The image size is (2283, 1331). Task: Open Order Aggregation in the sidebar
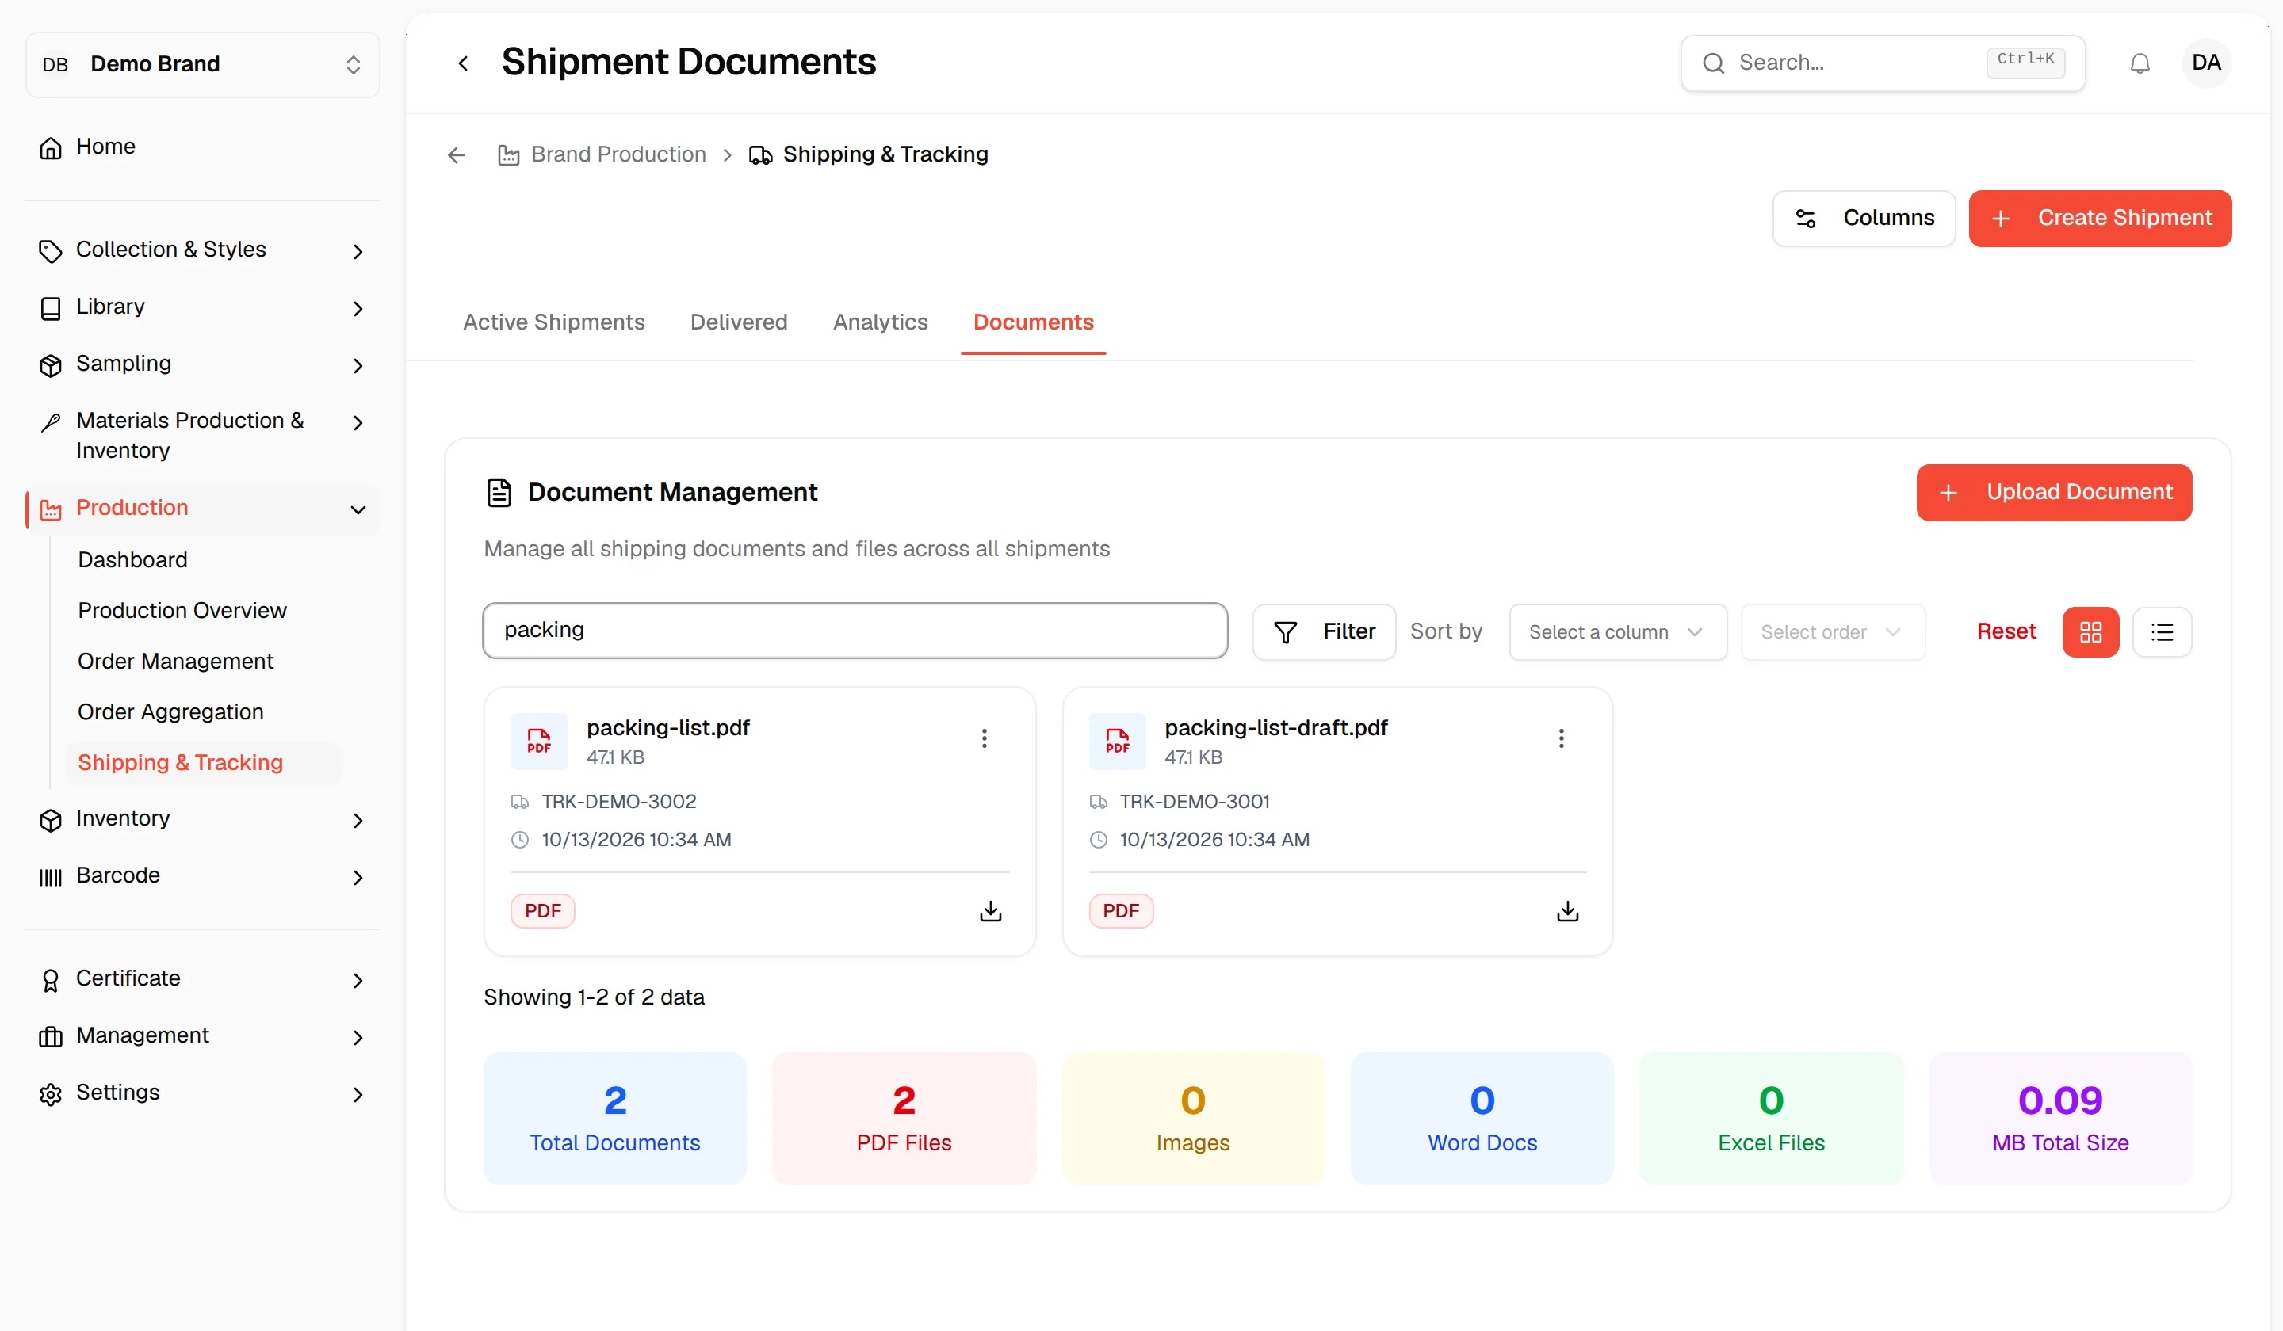click(x=170, y=711)
